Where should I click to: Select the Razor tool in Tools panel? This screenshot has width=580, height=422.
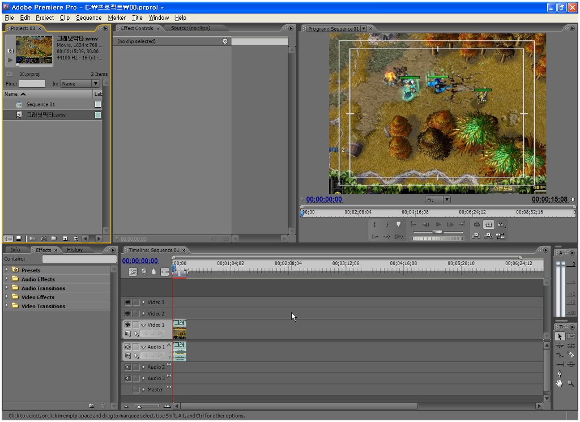pyautogui.click(x=570, y=355)
